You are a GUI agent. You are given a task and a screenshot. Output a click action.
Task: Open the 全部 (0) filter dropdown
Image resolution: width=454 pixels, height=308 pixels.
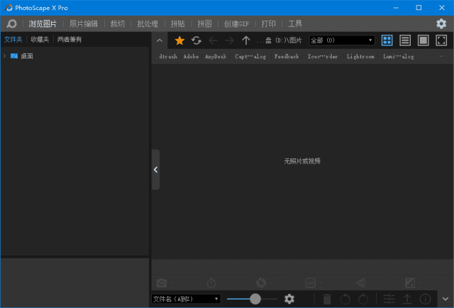click(x=342, y=40)
